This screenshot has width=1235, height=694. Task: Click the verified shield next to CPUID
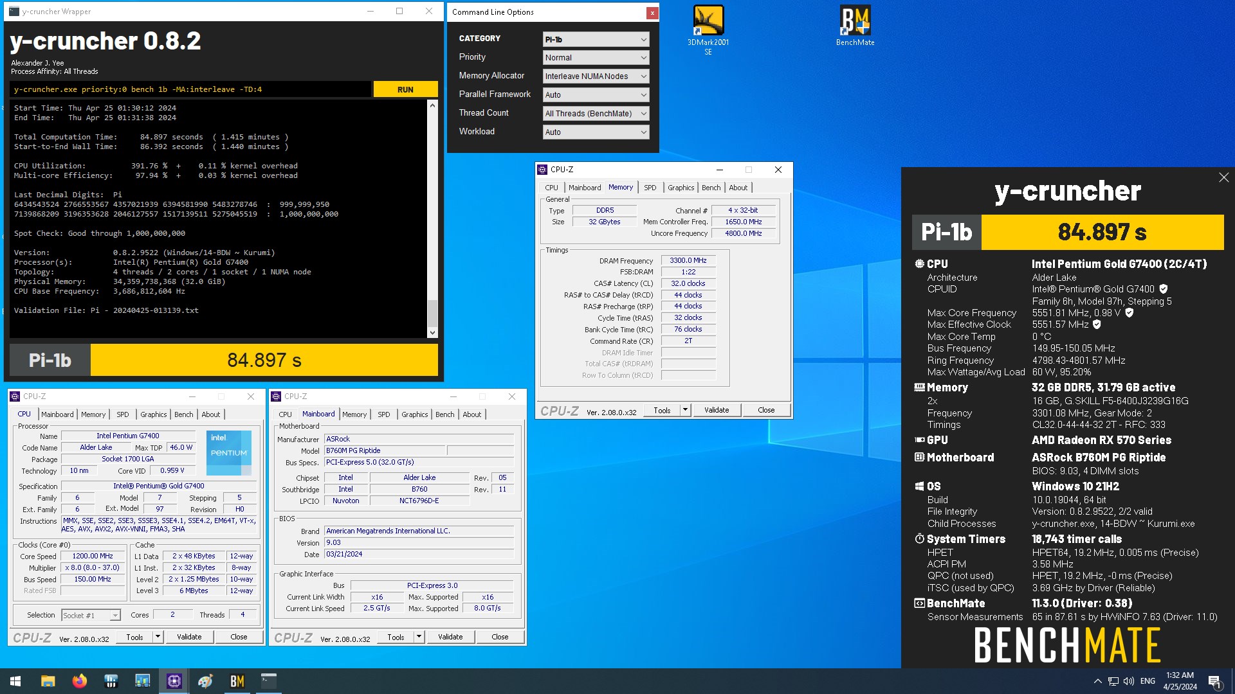click(1164, 289)
